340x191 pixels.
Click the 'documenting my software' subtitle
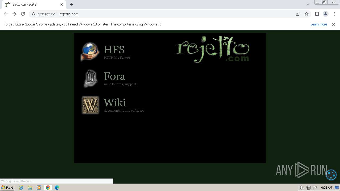point(124,111)
